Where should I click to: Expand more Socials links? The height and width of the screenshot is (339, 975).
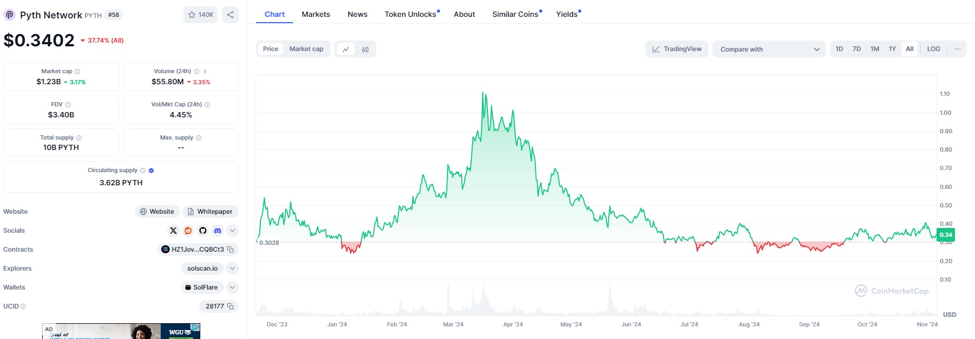[x=232, y=231]
